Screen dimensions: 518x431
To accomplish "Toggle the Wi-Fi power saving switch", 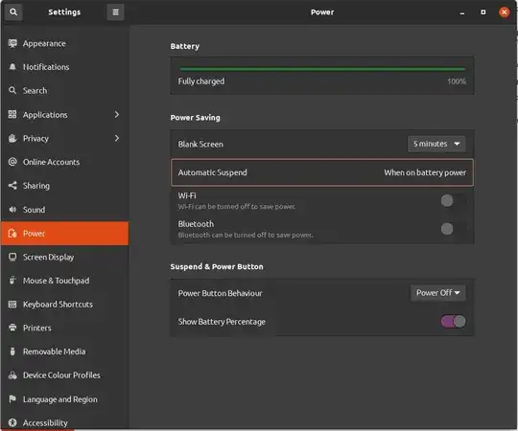I will pyautogui.click(x=454, y=200).
